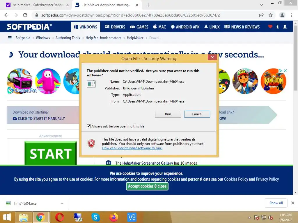Go to HelpMaker breadcrumb link
298x223 pixels.
tap(135, 38)
